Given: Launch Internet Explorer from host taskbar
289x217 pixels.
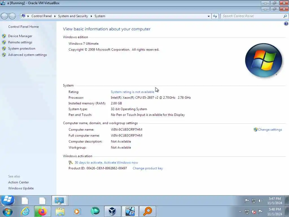Looking at the screenshot, I should click(x=25, y=211).
